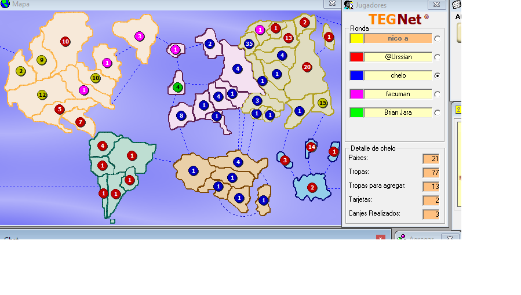
Task: Click the yellow color swatch of nico a
Action: tap(356, 39)
